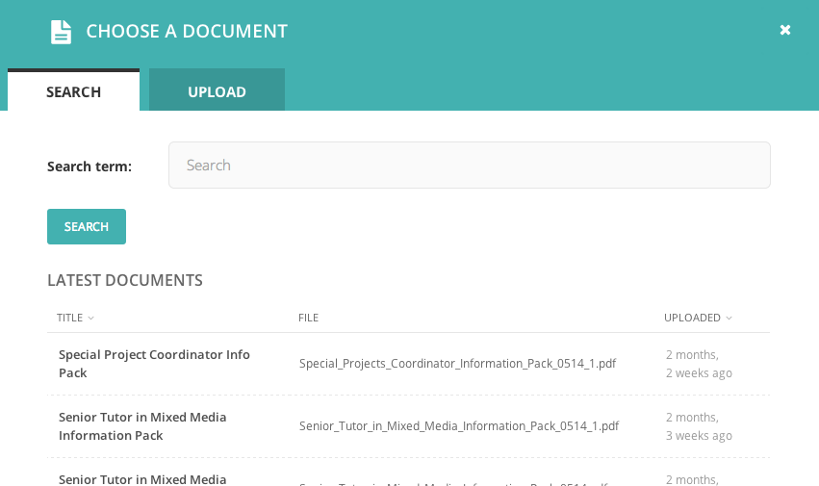The width and height of the screenshot is (819, 486).
Task: Sort documents by the Title column arrow
Action: (91, 319)
